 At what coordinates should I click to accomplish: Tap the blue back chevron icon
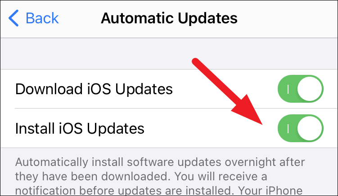14,18
